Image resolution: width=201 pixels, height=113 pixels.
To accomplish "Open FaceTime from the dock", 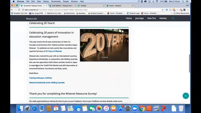I will [x=92, y=108].
